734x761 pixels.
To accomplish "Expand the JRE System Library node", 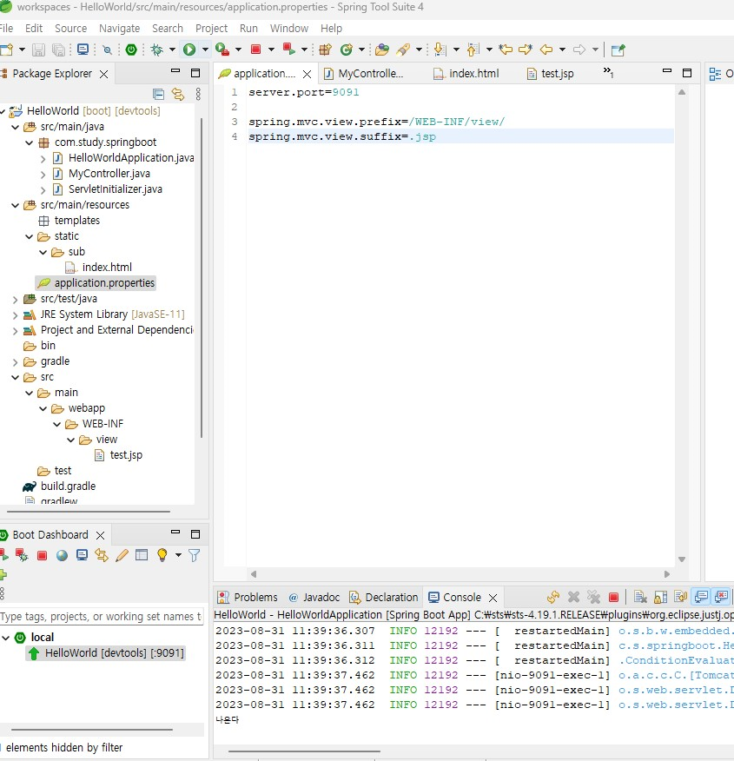I will point(15,315).
